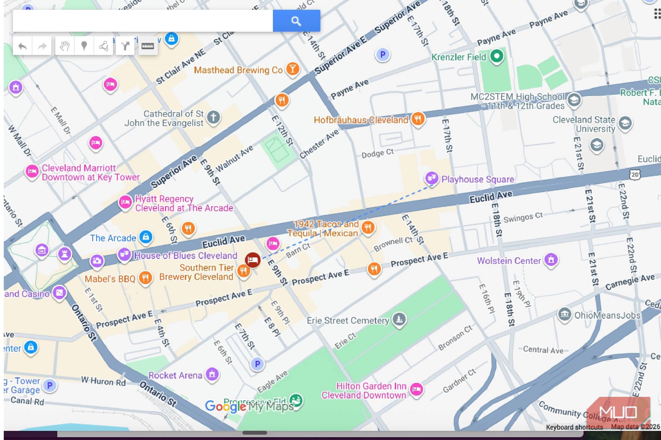
Task: Select the pink hotel pin on E 9th St
Action: point(273,244)
